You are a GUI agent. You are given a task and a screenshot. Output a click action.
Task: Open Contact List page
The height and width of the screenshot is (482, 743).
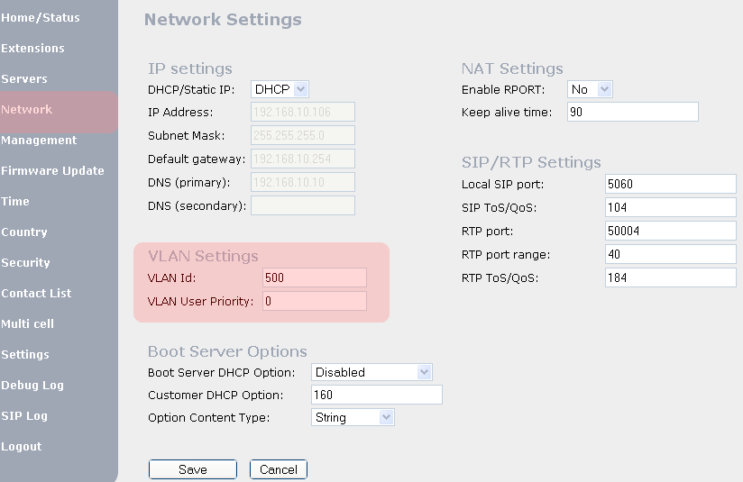36,294
